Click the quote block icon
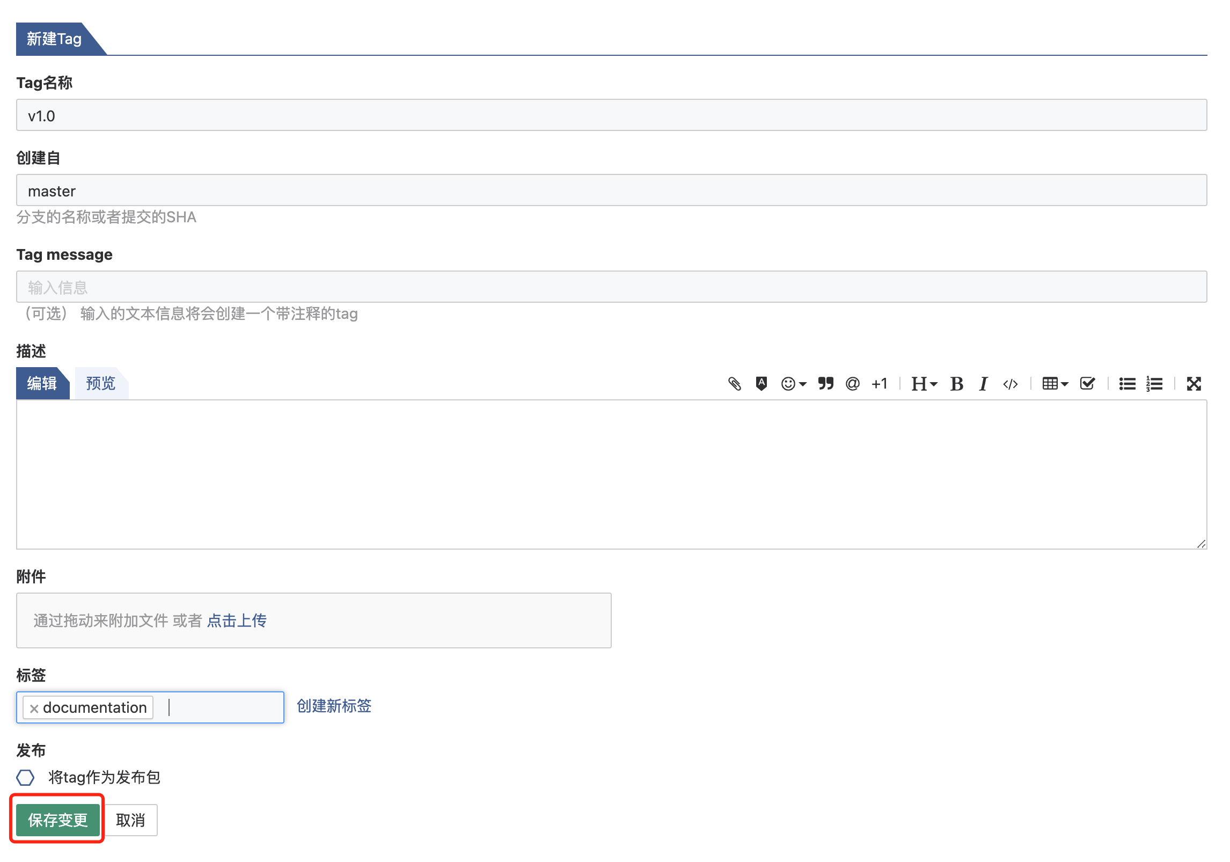The width and height of the screenshot is (1230, 862). 825,383
